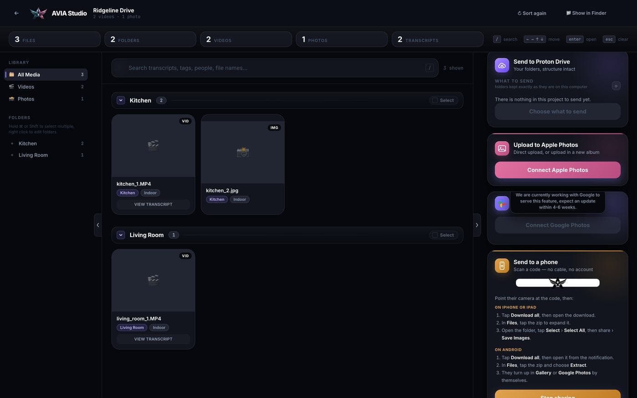Click the AVIA Studio star logo
Screen dimensions: 637x398
click(x=38, y=13)
